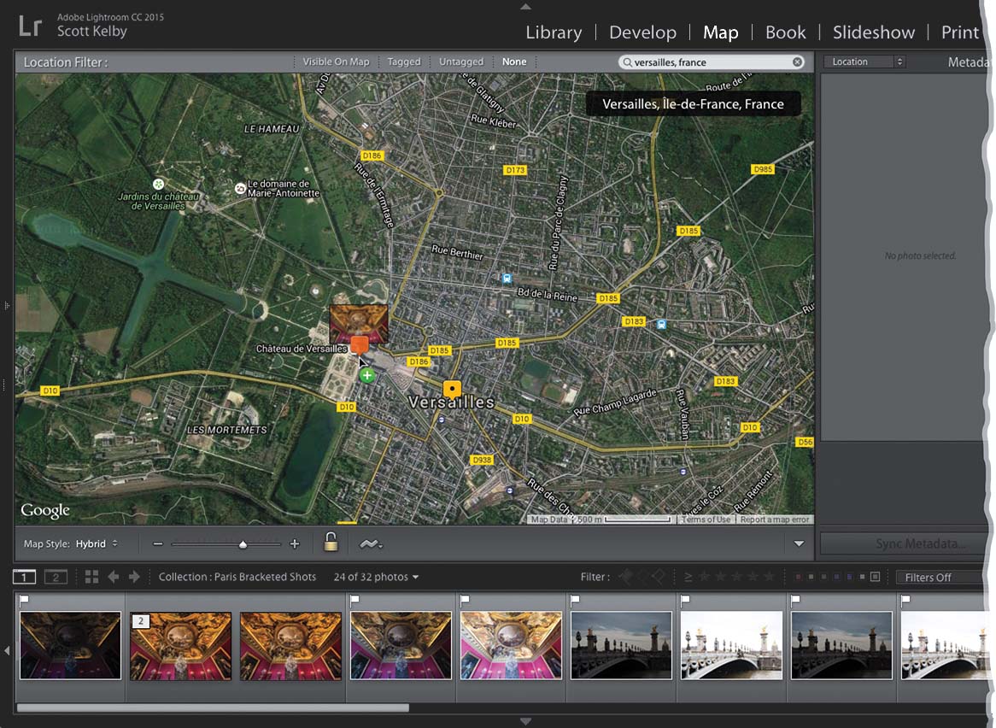The width and height of the screenshot is (996, 728).
Task: Open the GPS tracklog menu icon
Action: click(x=370, y=543)
